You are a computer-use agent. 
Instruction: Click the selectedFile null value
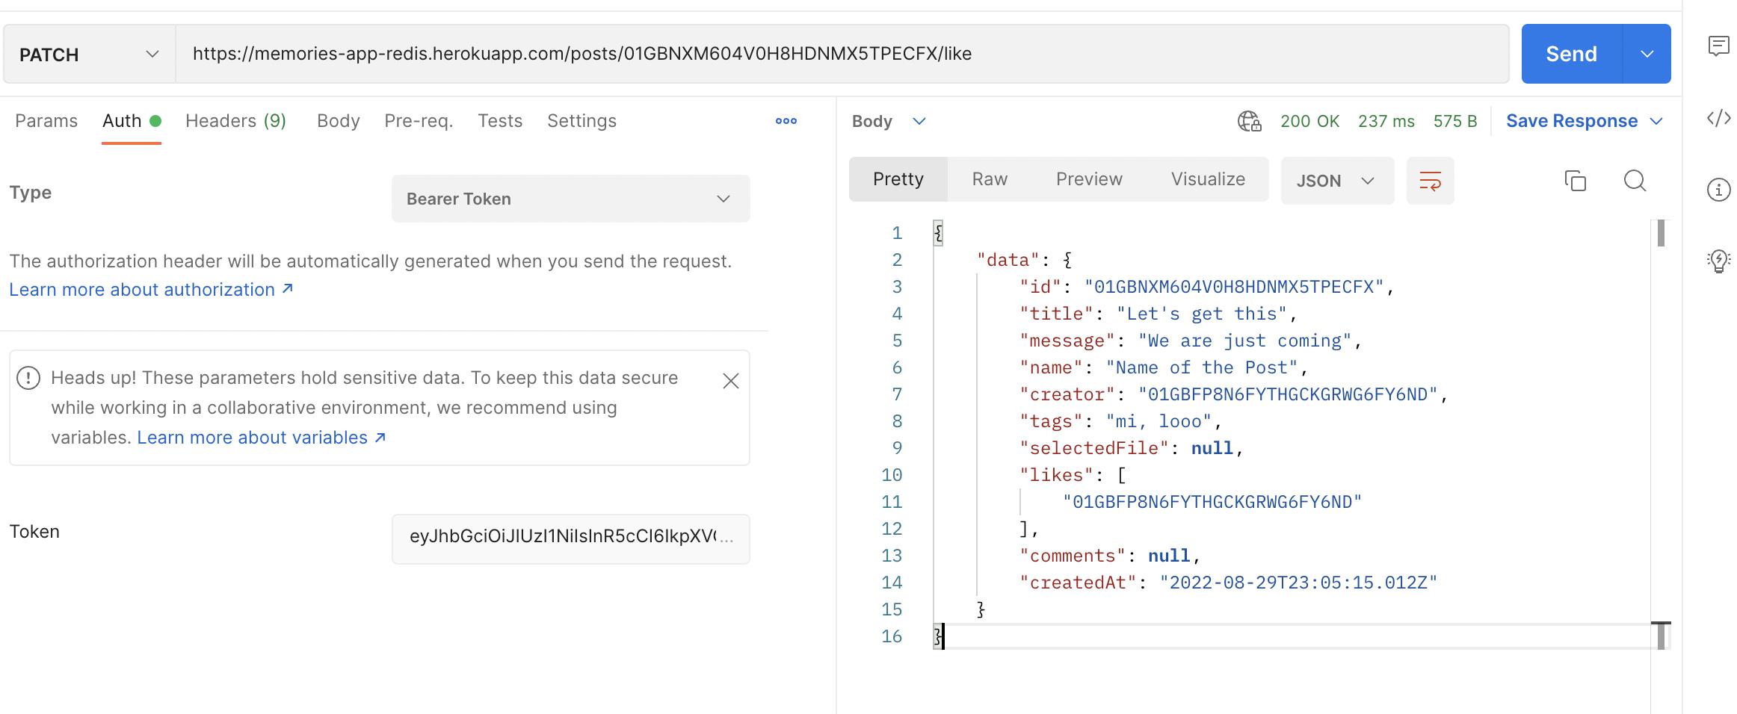click(1212, 448)
